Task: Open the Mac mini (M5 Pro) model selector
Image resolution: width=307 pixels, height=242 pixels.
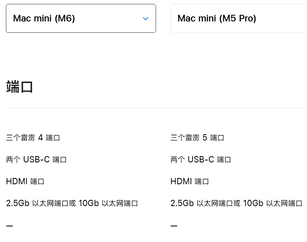Action: tap(239, 18)
